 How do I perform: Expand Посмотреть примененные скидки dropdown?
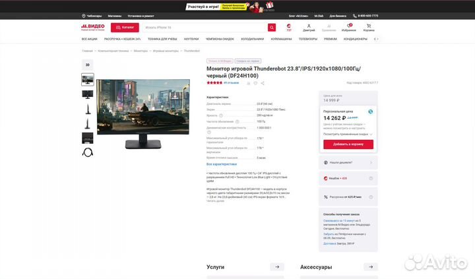pyautogui.click(x=348, y=134)
